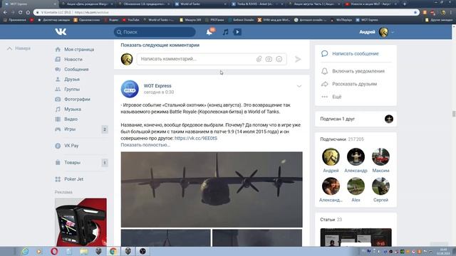Click the Фотографии camera icon
The image size is (456, 256).
[x=58, y=99]
